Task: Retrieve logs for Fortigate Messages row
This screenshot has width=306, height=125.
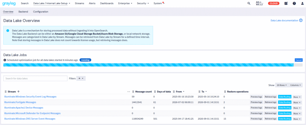Action: pos(270,102)
